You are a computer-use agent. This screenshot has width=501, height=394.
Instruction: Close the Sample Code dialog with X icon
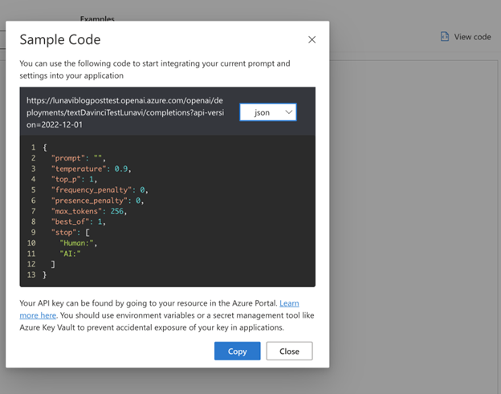312,39
